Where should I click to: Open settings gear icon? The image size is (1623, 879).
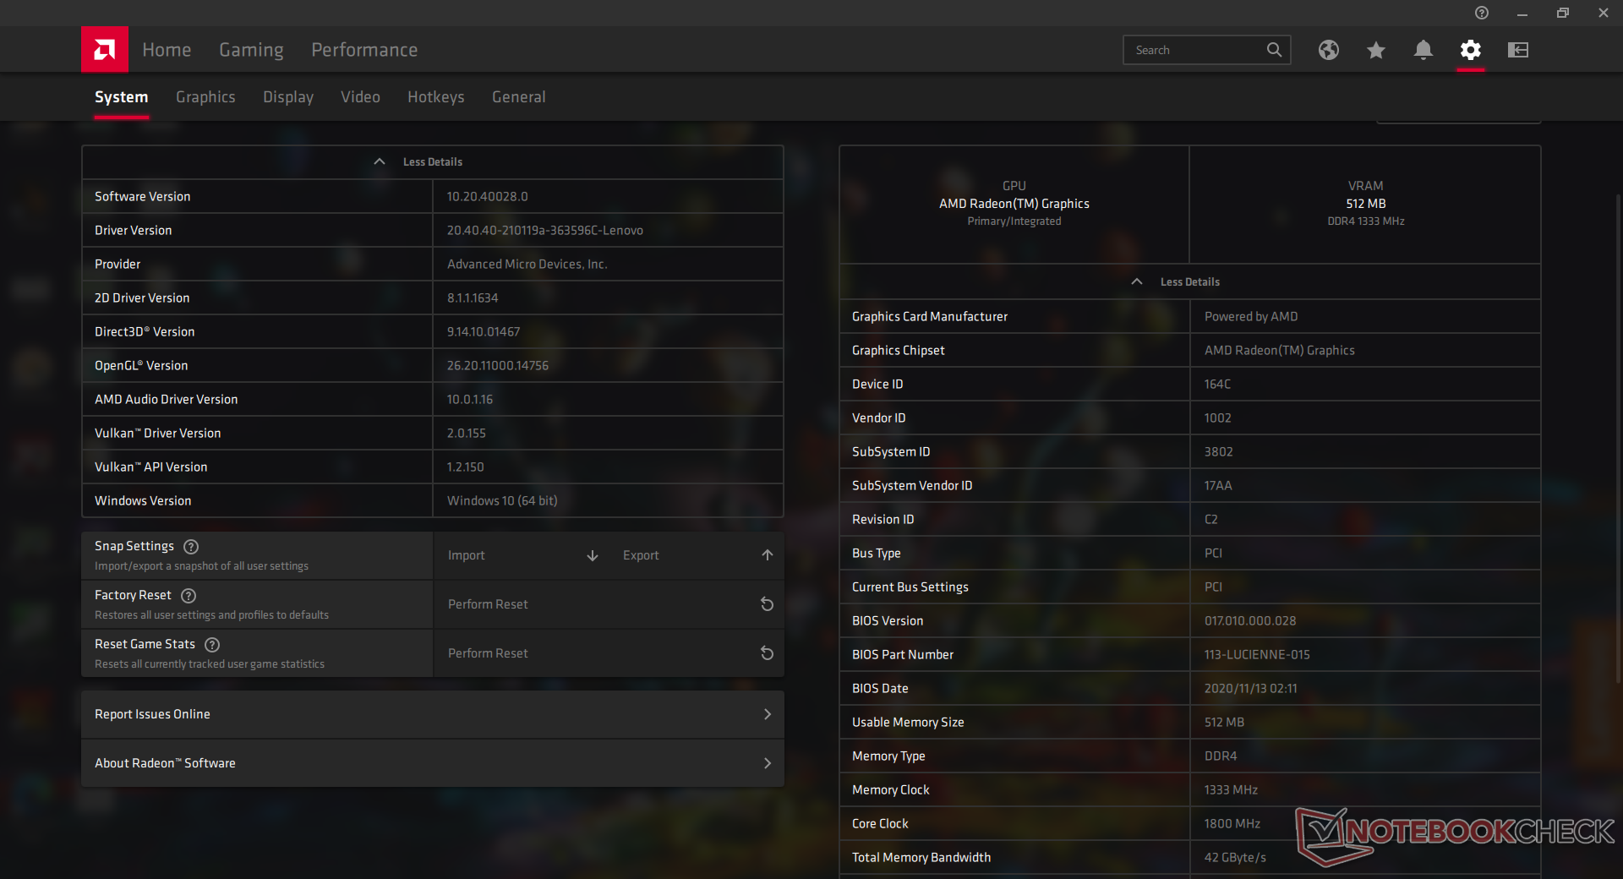coord(1471,50)
